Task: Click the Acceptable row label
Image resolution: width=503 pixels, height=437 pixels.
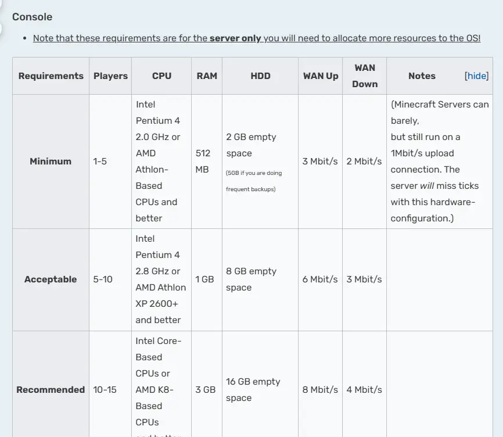Action: (51, 280)
